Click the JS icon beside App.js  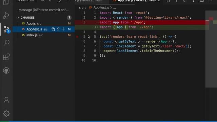23,23
